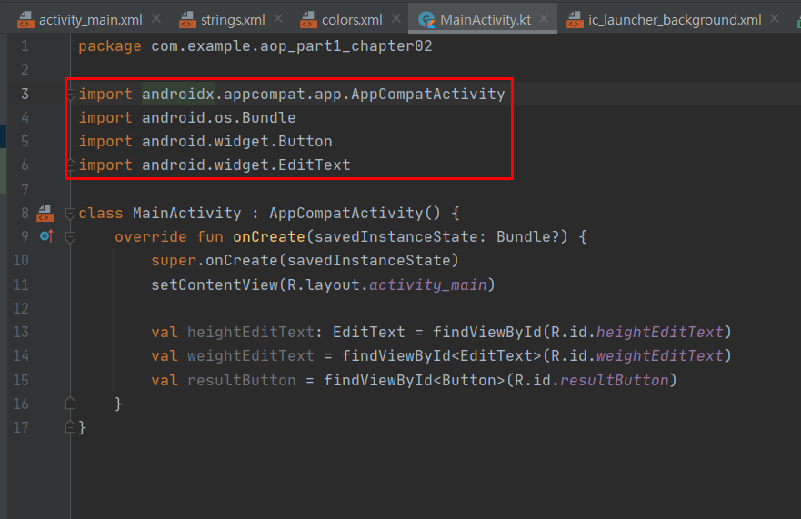Click 'resultButton' variable name on line 15

pyautogui.click(x=242, y=381)
